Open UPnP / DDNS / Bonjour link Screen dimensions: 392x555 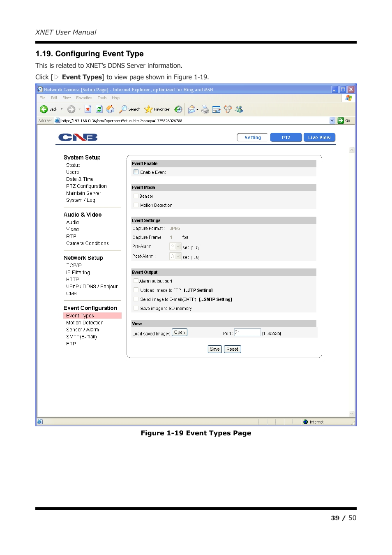[x=92, y=287]
